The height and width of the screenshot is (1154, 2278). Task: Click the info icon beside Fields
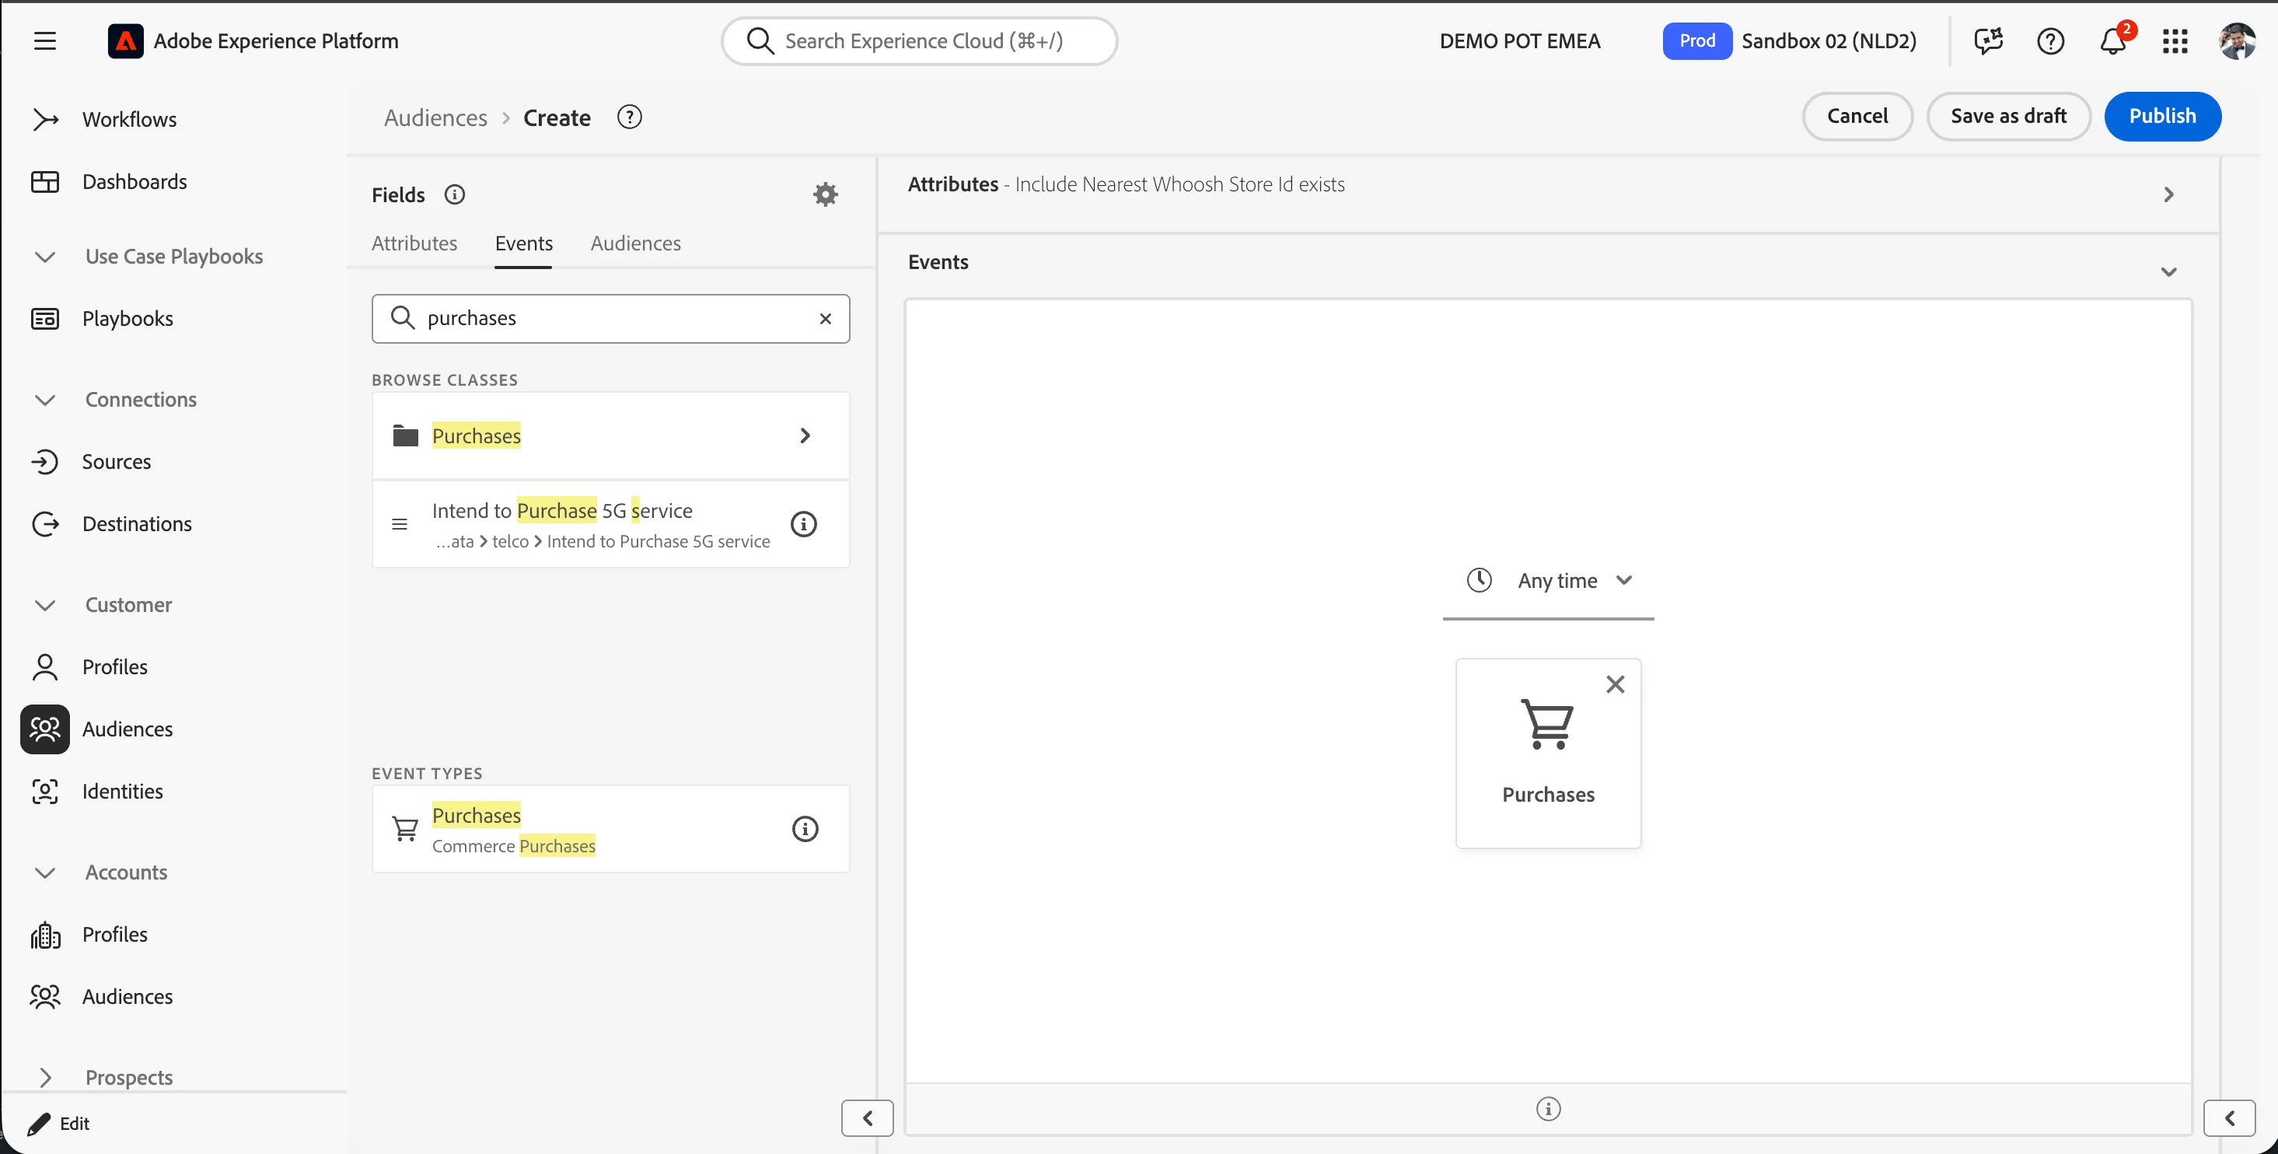coord(455,194)
